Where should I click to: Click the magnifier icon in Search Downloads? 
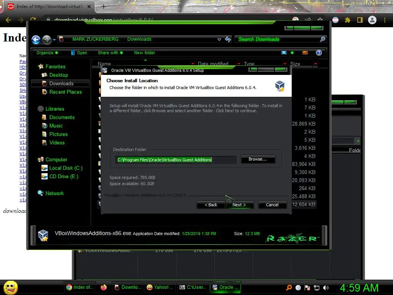click(322, 39)
